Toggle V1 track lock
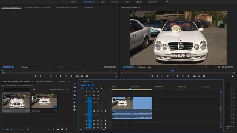237x133 pixels. (x=86, y=102)
